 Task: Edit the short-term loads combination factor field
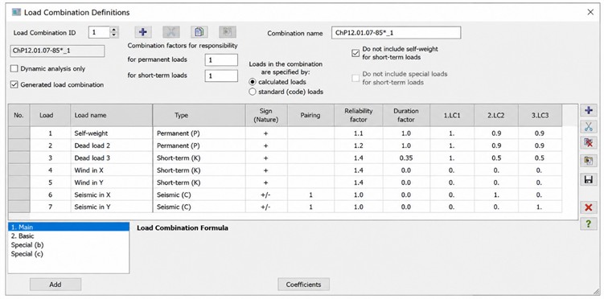(x=221, y=76)
